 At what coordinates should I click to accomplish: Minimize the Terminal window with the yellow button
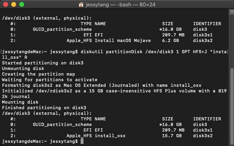14,4
